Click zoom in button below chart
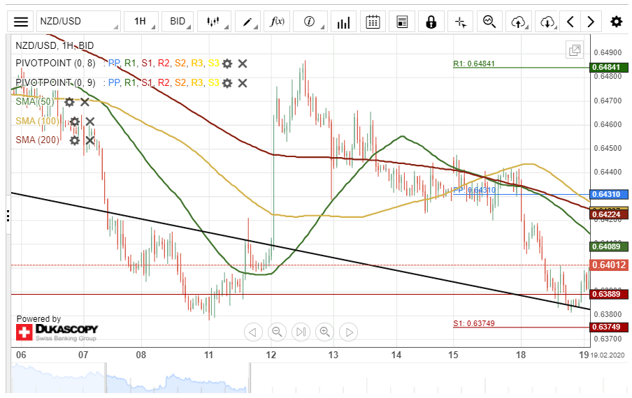 click(x=324, y=332)
